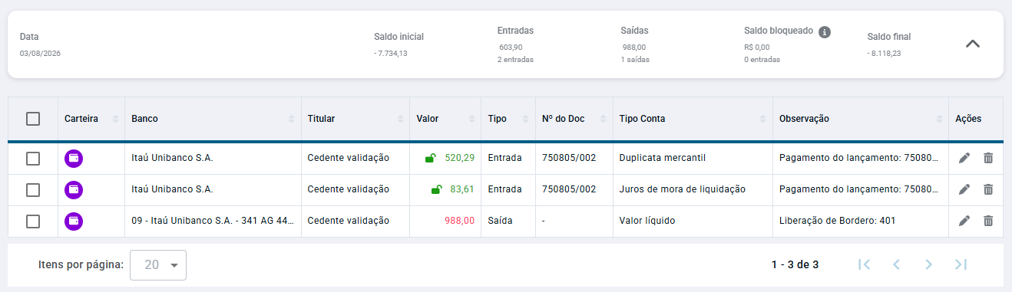This screenshot has height=292, width=1012.
Task: Edit the 988,00 Saída entry
Action: tap(964, 221)
